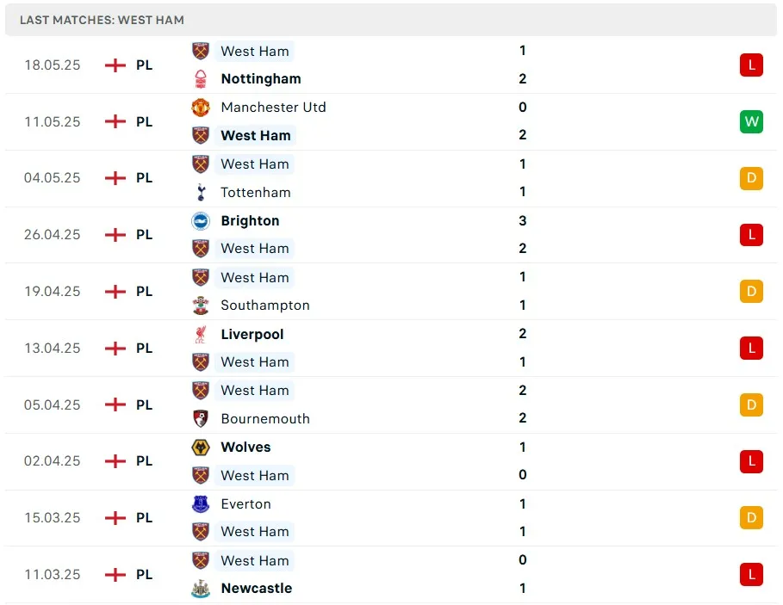Open the Newcastle team link
The image size is (783, 605).
point(256,589)
